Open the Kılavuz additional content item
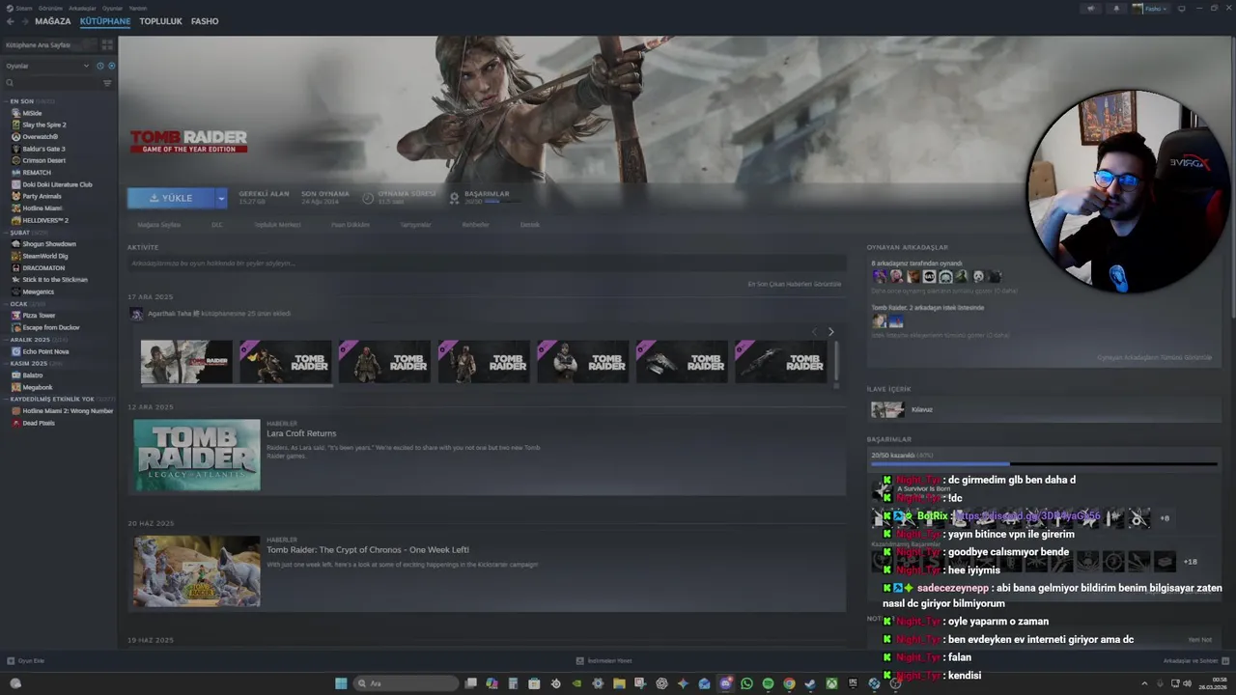This screenshot has width=1236, height=695. pyautogui.click(x=1044, y=409)
